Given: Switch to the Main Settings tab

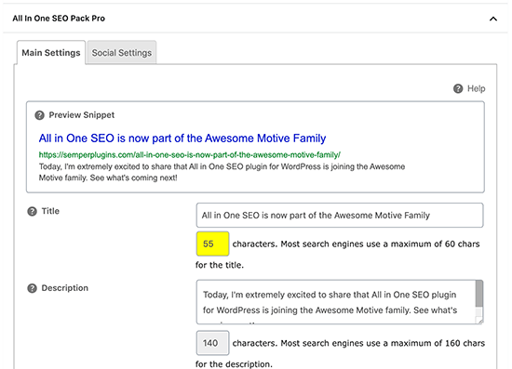Looking at the screenshot, I should (51, 52).
